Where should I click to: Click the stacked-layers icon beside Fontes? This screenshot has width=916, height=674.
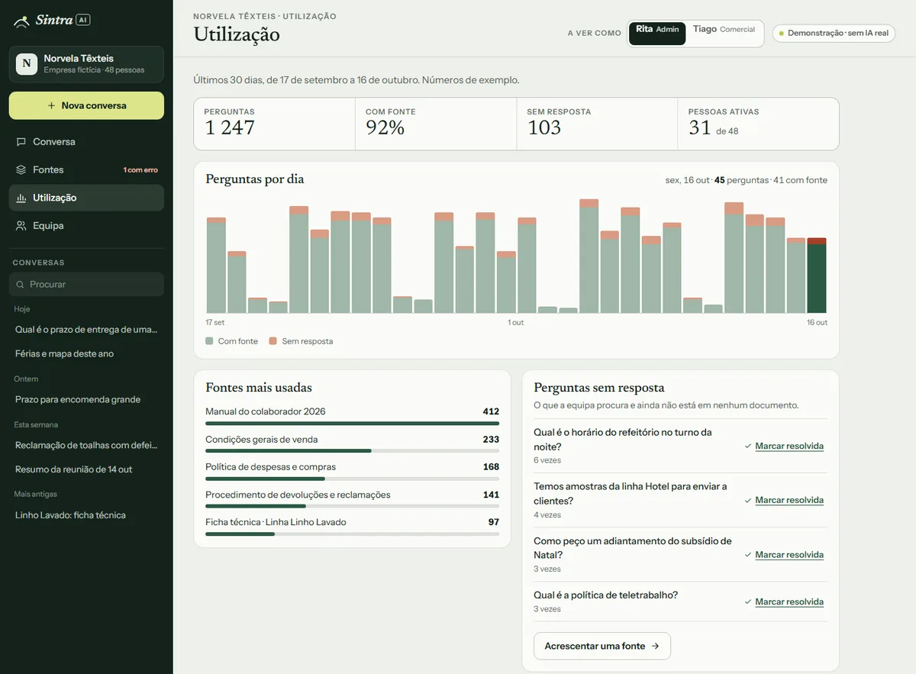[x=21, y=169]
